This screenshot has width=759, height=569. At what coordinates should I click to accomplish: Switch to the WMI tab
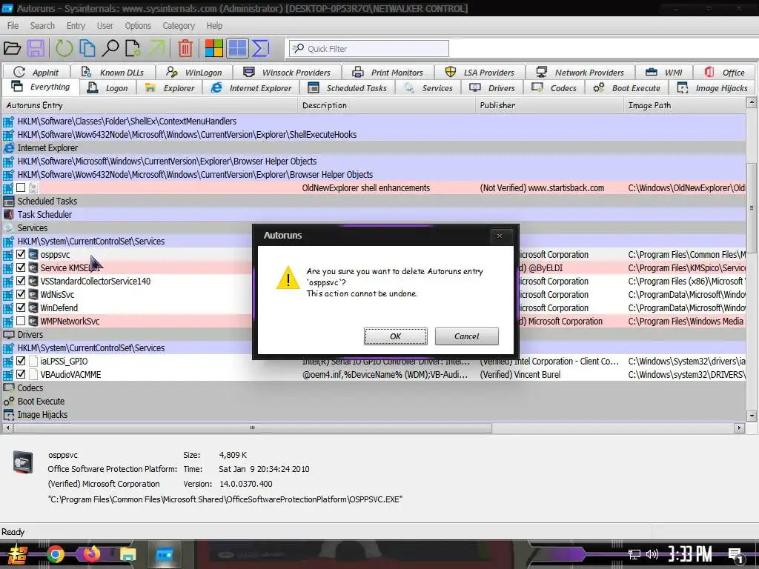(x=663, y=72)
